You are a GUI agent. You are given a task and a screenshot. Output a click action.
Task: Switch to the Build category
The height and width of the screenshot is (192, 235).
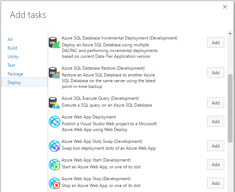click(12, 48)
